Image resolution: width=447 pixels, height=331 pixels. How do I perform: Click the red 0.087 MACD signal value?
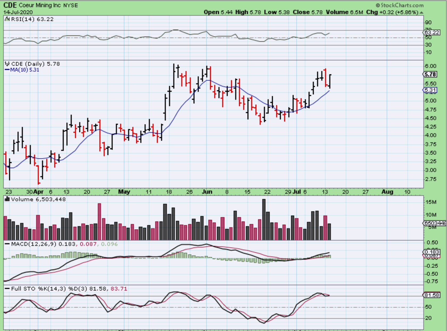click(88, 244)
